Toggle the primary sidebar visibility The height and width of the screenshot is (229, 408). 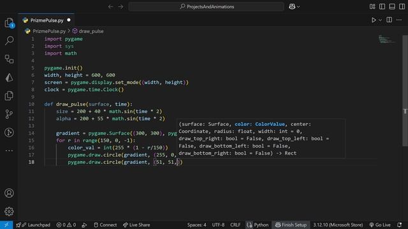[382, 6]
